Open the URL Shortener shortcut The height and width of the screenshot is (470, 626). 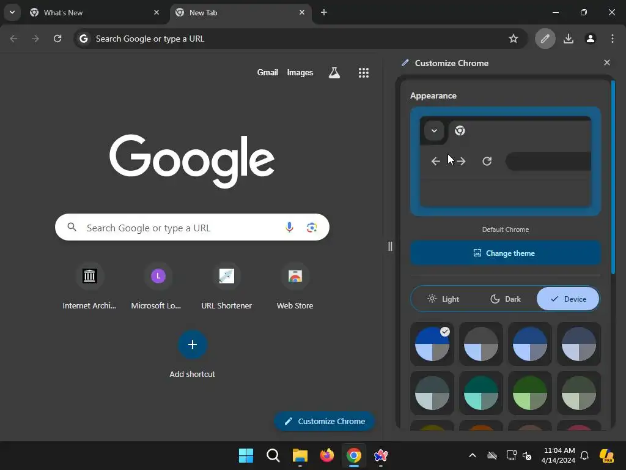click(x=226, y=286)
